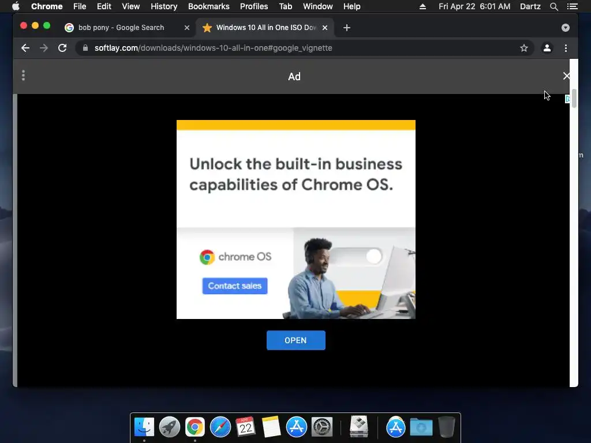The image size is (591, 443).
Task: Click the page's vertical scrollbar thumb
Action: (x=574, y=98)
